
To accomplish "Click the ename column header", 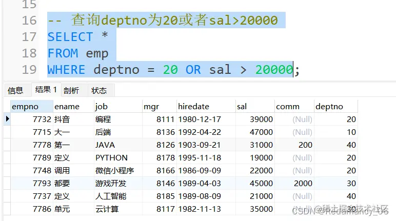I will pyautogui.click(x=73, y=106).
